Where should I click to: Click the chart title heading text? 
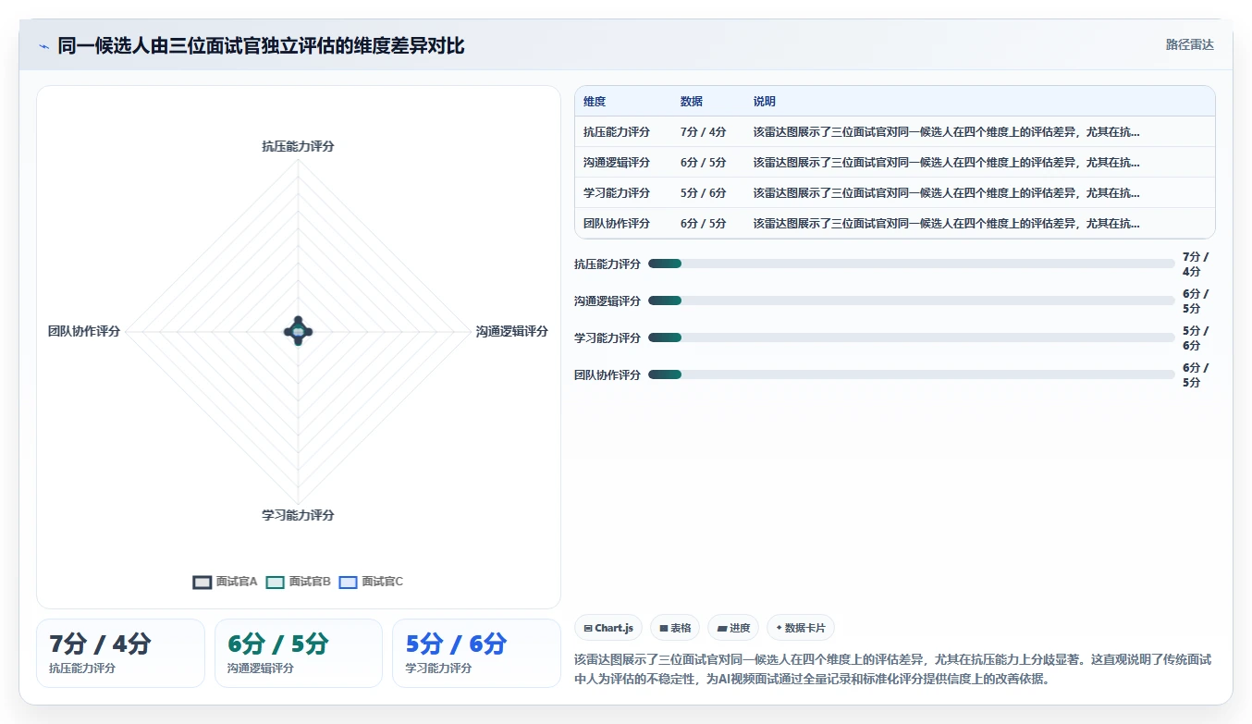[x=261, y=45]
